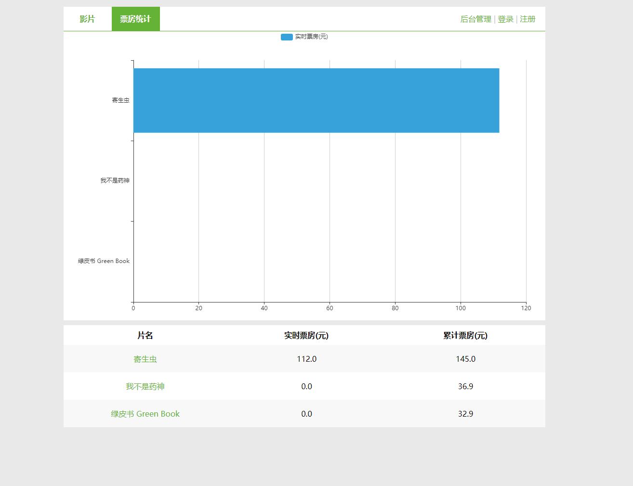633x486 pixels.
Task: Open the 寄生虫 movie detail link
Action: (145, 359)
